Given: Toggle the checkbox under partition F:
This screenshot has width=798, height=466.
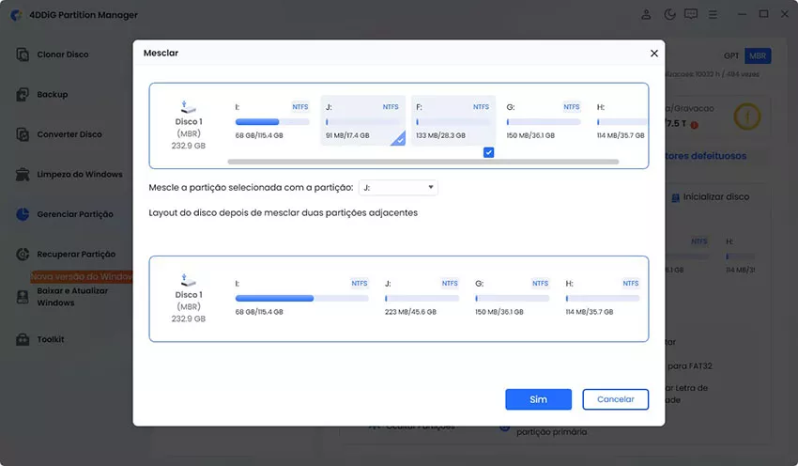Looking at the screenshot, I should 488,152.
